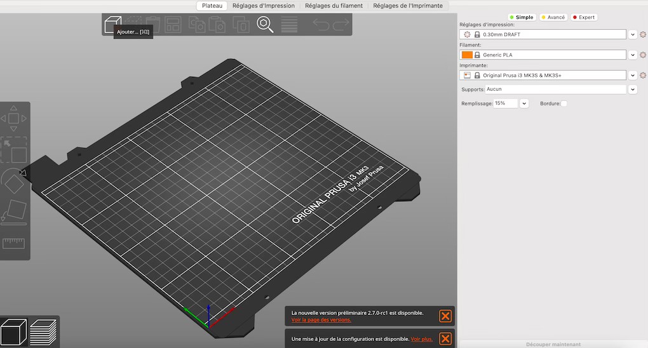Click the overlapping squares icon beside Paste
This screenshot has height=348, width=648.
pos(241,24)
